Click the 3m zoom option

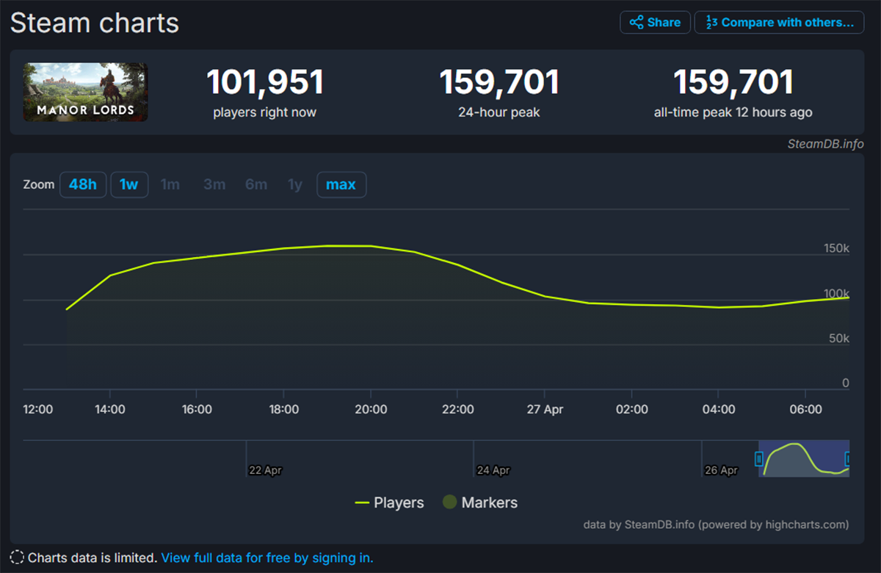tap(214, 184)
